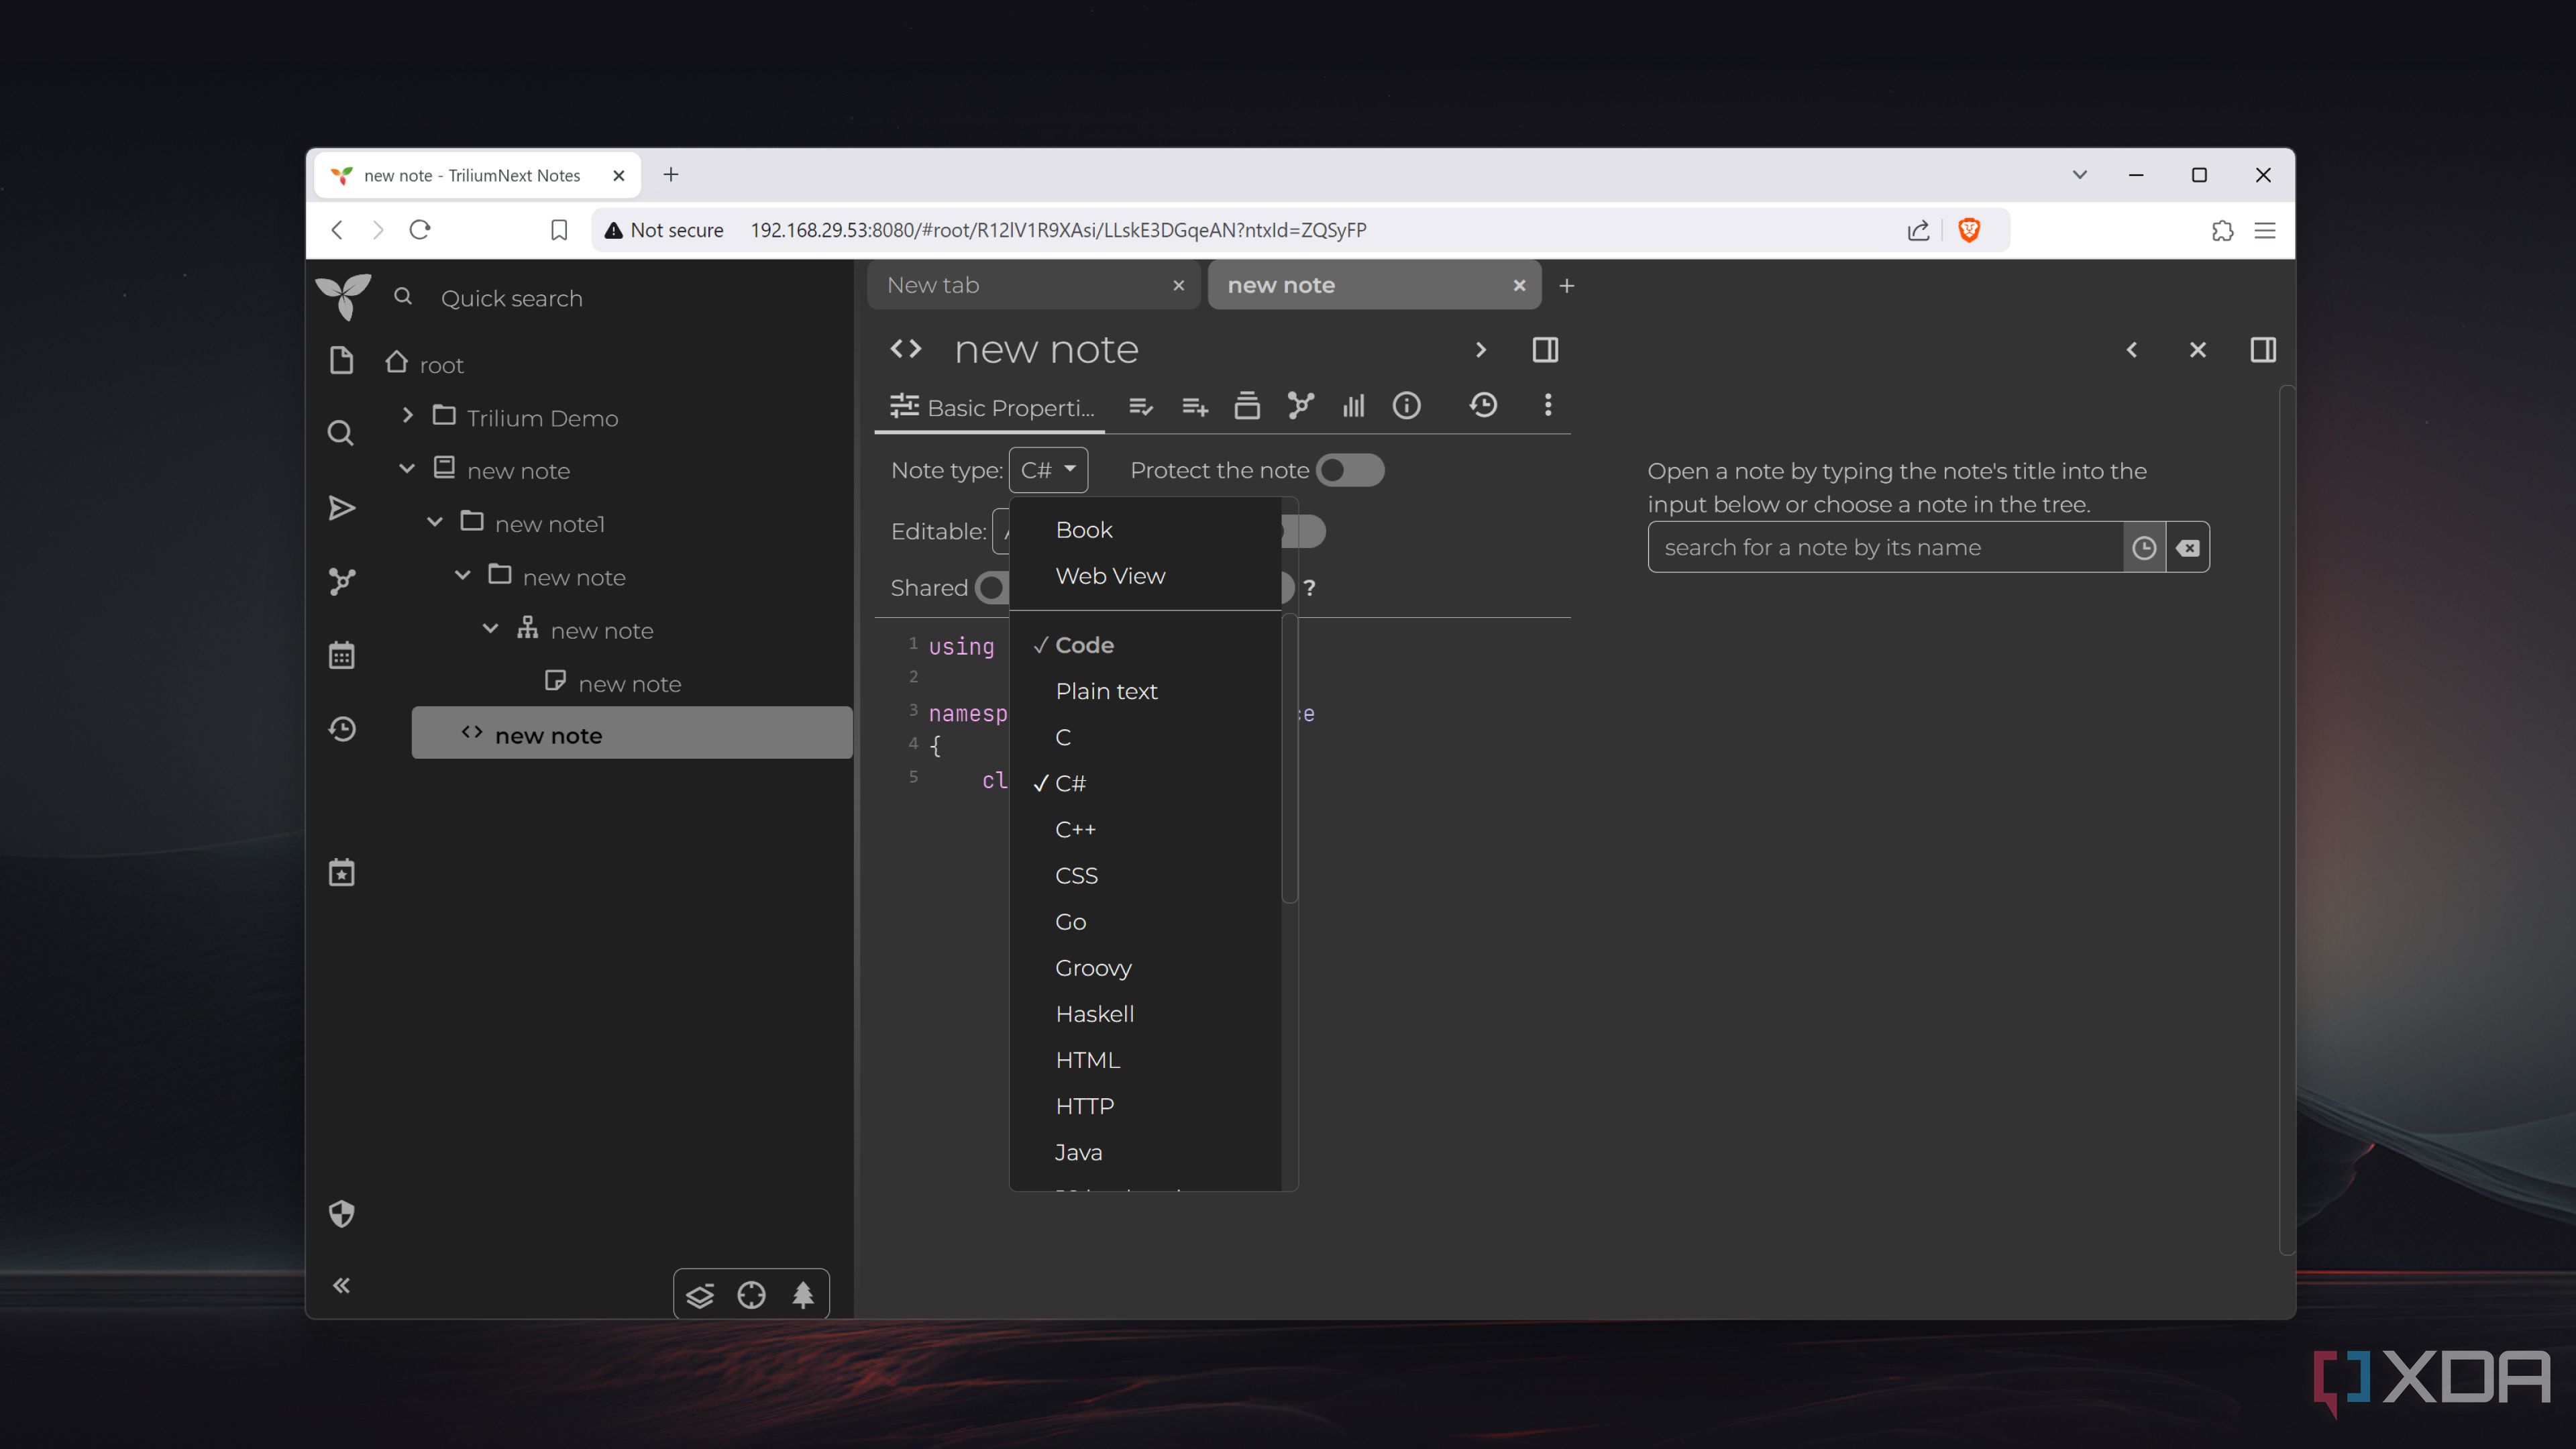Select Web View note type
Screen dimensions: 2576x1449
[x=1110, y=576]
